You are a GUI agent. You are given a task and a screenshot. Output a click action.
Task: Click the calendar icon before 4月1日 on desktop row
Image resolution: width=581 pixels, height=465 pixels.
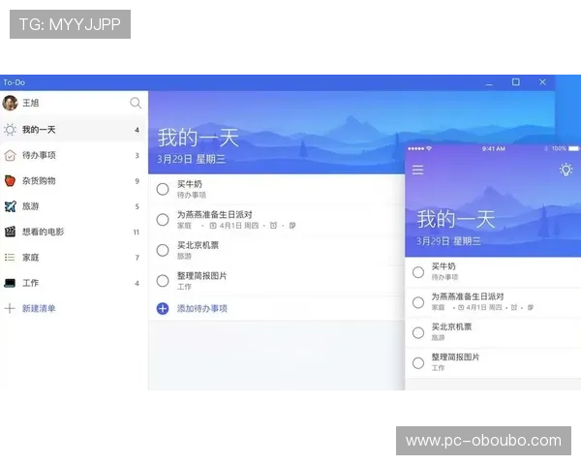point(213,225)
